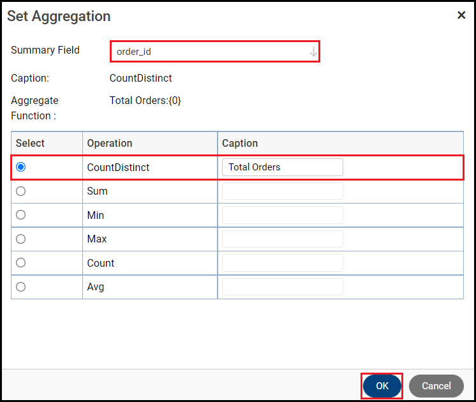Focus the Min caption text box
This screenshot has height=402, width=476.
pos(282,215)
